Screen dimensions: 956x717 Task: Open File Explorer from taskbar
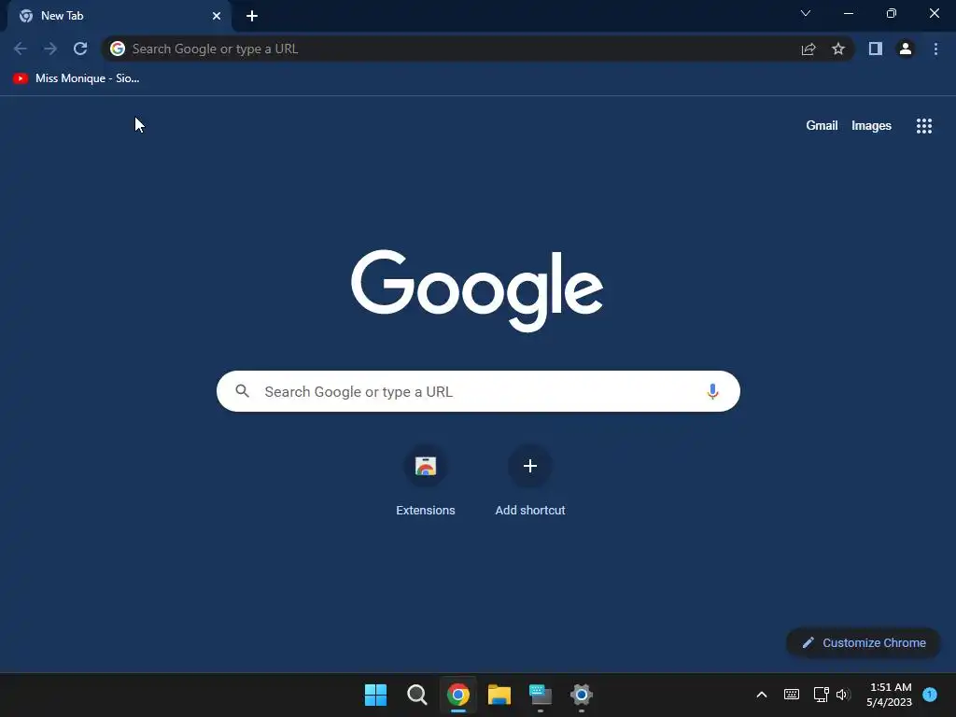(499, 695)
